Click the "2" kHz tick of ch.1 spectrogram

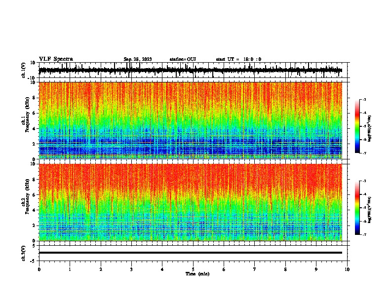click(x=34, y=144)
